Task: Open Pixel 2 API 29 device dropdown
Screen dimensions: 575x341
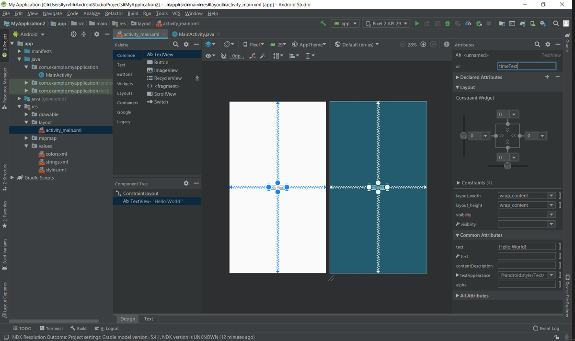Action: 387,23
